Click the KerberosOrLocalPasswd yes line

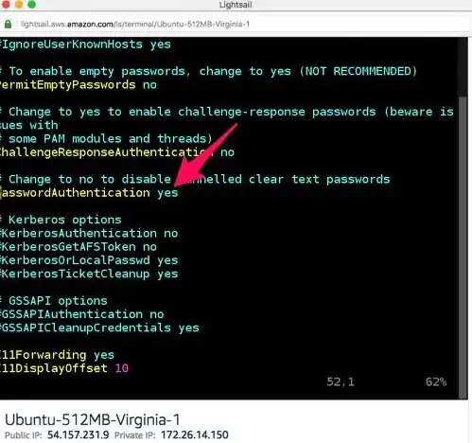pyautogui.click(x=89, y=260)
